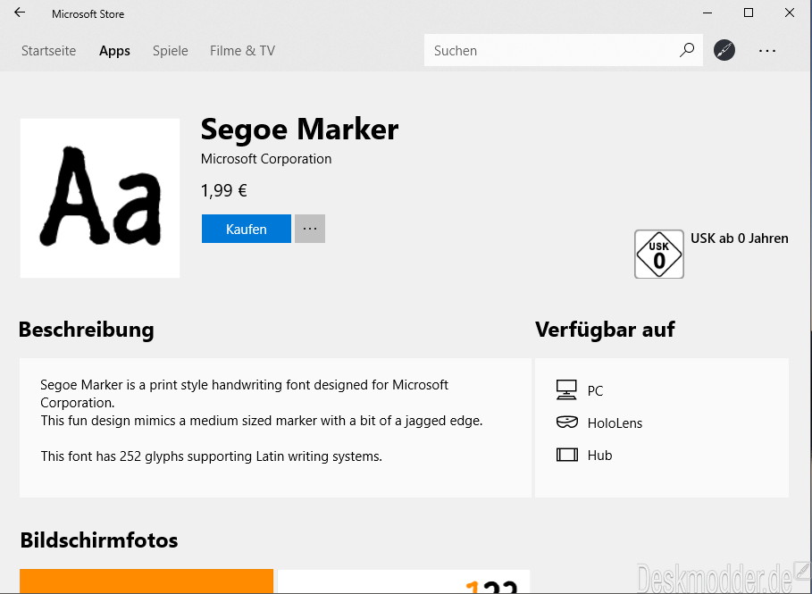This screenshot has width=812, height=594.
Task: Buy the font with Kaufen button
Action: [x=247, y=229]
